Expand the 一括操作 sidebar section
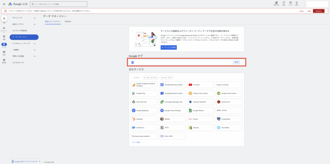The height and width of the screenshot is (164, 330). click(x=24, y=50)
